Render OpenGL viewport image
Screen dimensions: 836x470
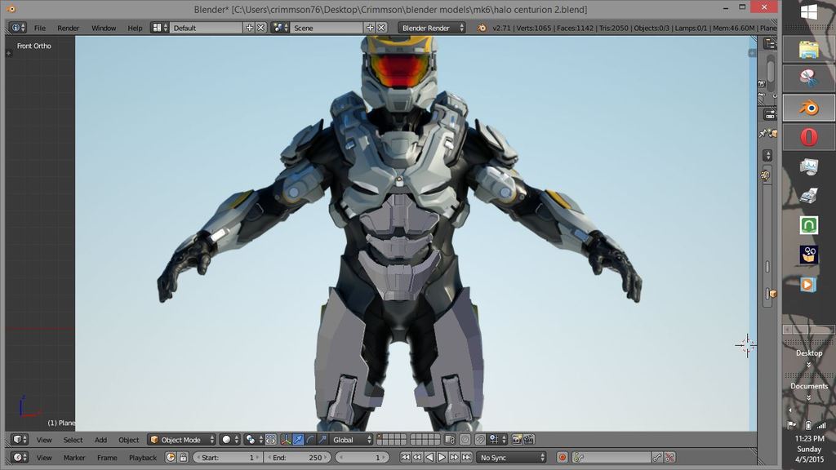click(517, 440)
